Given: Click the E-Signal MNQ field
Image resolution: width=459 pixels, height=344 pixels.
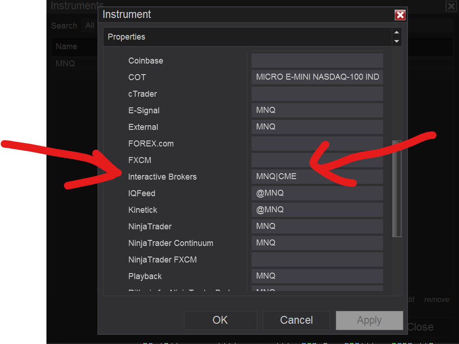Looking at the screenshot, I should 317,110.
